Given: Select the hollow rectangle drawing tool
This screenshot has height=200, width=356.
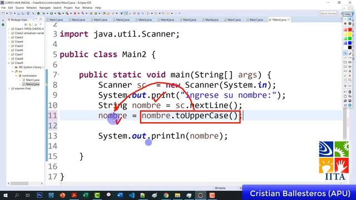Looking at the screenshot, I should [345, 62].
